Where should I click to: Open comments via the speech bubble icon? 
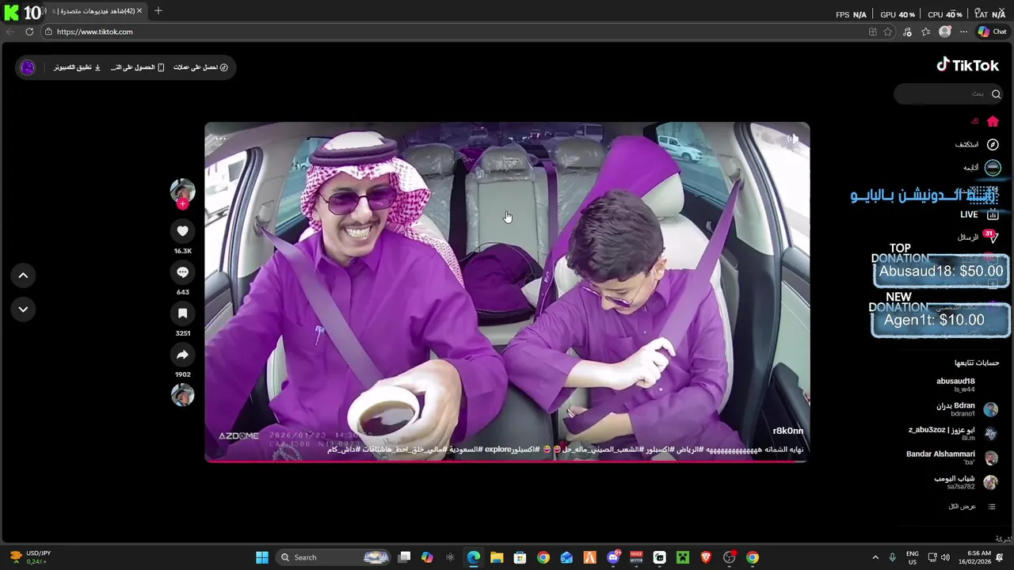[x=182, y=272]
